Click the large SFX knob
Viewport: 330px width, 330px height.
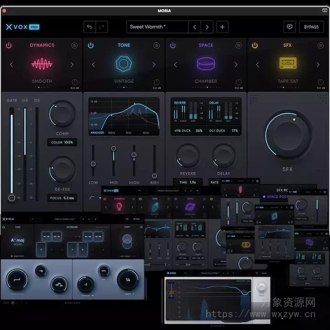coord(288,135)
